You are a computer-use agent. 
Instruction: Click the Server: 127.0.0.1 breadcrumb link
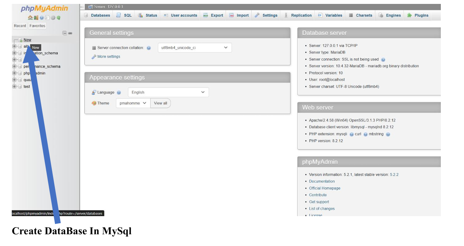(108, 7)
